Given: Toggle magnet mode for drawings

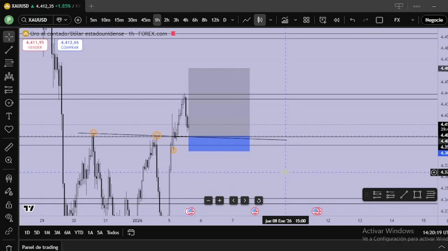Looking at the screenshot, I should (9, 178).
